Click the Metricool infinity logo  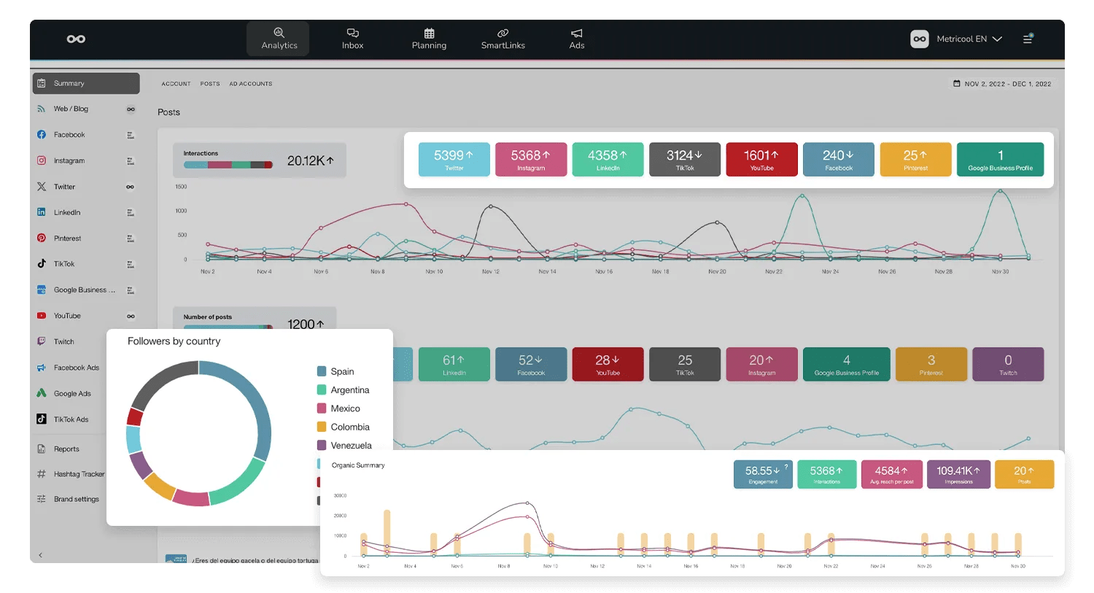click(x=76, y=39)
